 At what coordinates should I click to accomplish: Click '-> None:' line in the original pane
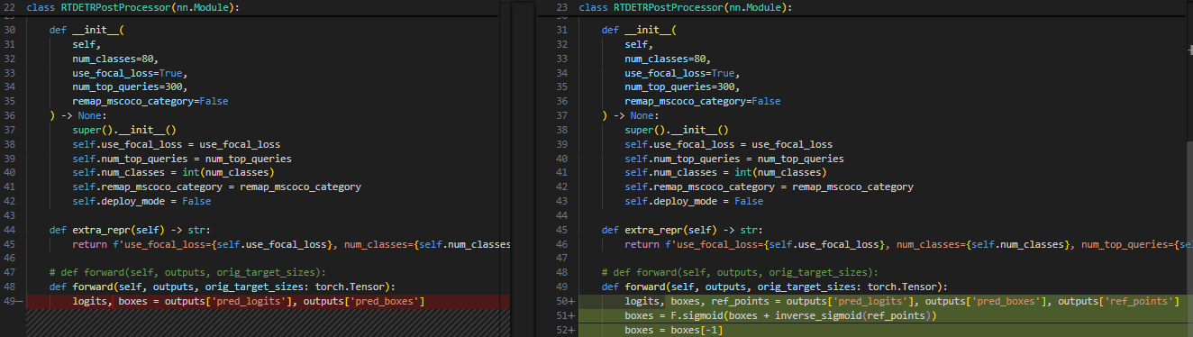78,116
